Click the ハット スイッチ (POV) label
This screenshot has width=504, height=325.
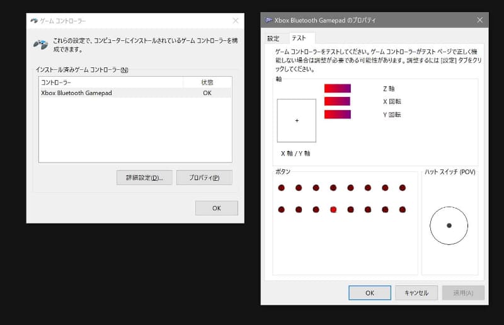(x=450, y=172)
